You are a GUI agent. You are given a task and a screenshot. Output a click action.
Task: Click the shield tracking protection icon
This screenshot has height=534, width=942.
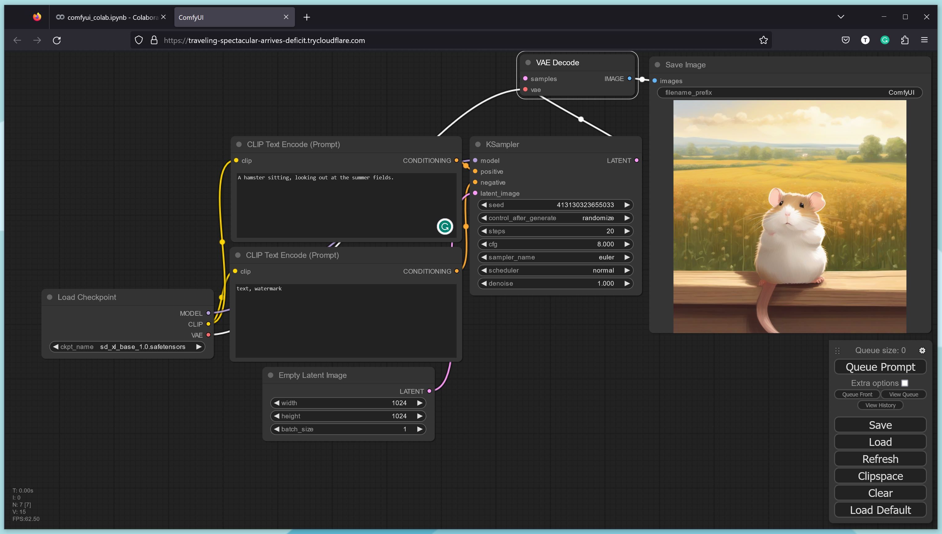pyautogui.click(x=139, y=40)
